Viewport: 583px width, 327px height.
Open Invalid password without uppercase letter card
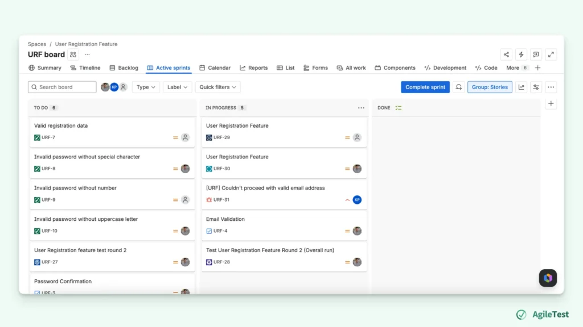coord(112,225)
